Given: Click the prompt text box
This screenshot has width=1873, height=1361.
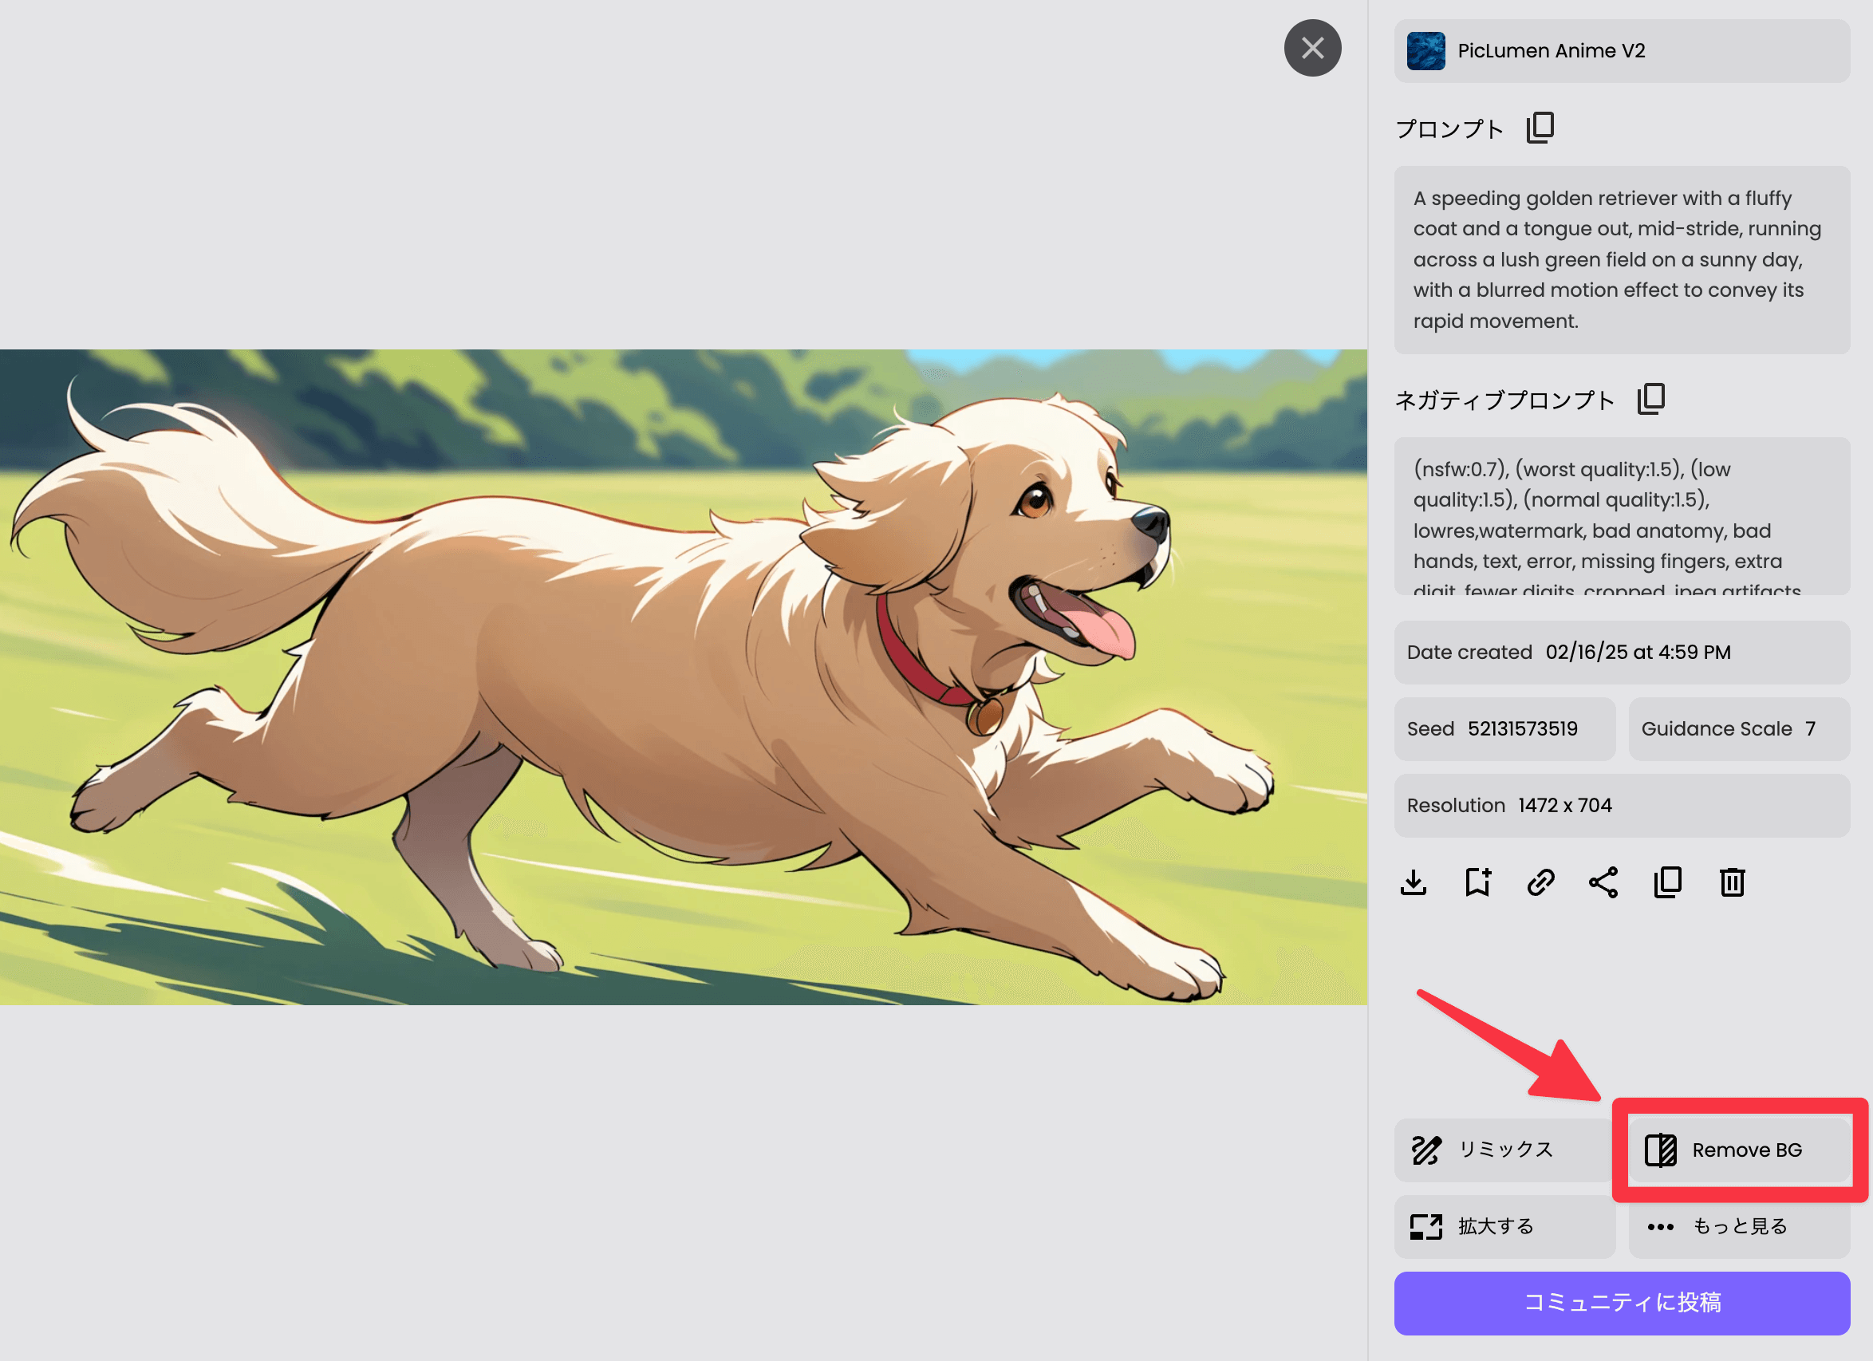Looking at the screenshot, I should [1621, 259].
